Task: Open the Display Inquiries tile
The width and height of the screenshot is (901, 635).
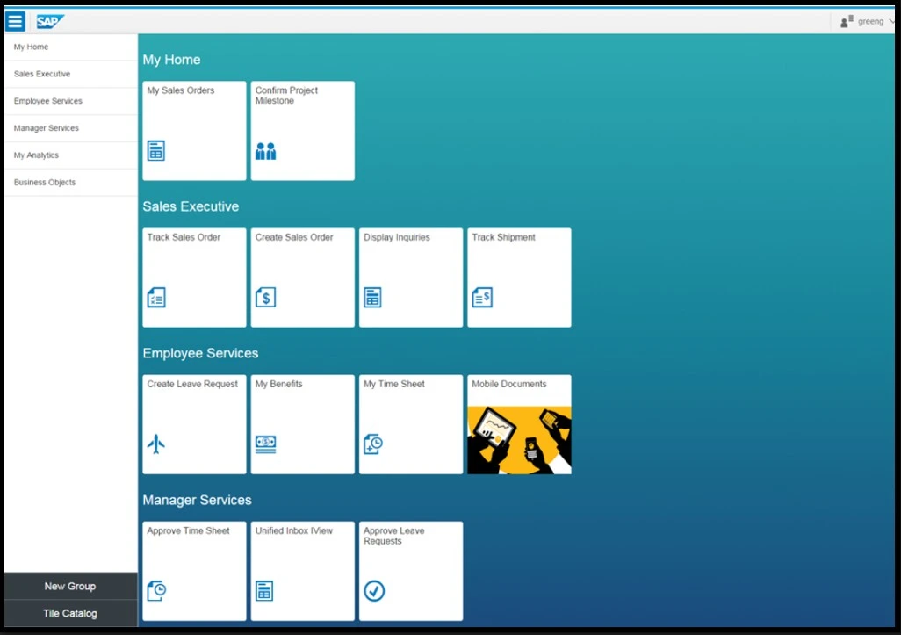Action: coord(410,277)
